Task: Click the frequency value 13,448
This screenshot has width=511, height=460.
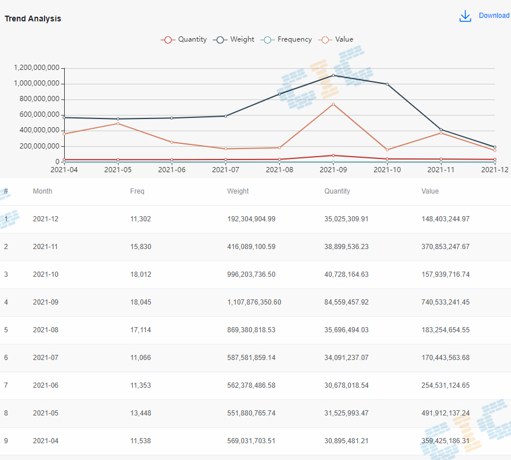Action: coord(140,413)
